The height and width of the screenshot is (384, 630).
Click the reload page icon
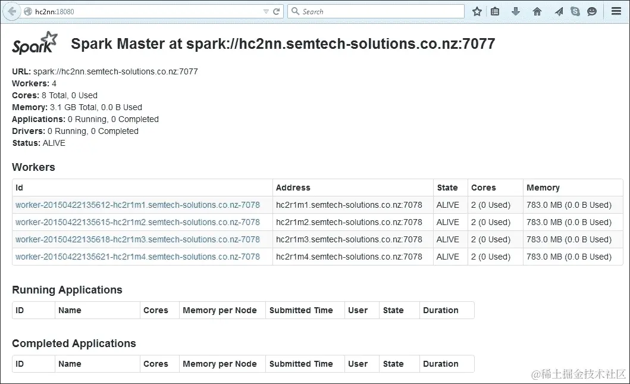277,12
